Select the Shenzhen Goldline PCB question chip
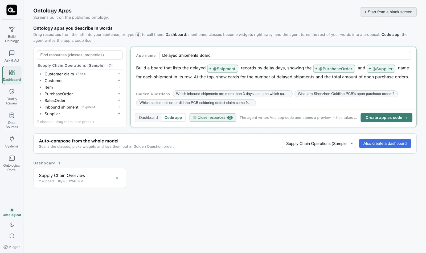This screenshot has width=426, height=253. click(x=346, y=94)
